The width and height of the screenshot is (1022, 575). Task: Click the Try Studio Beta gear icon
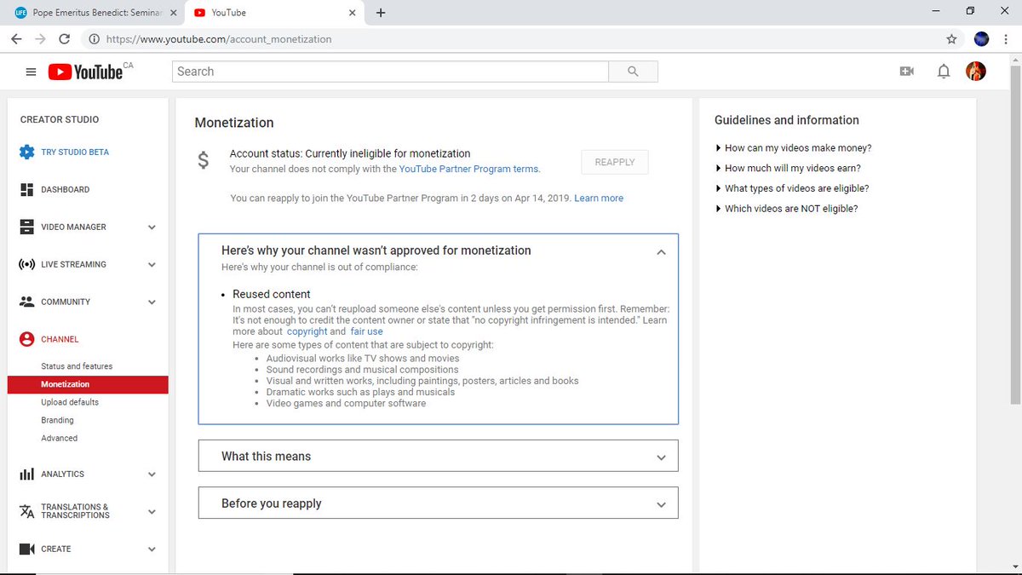coord(26,152)
